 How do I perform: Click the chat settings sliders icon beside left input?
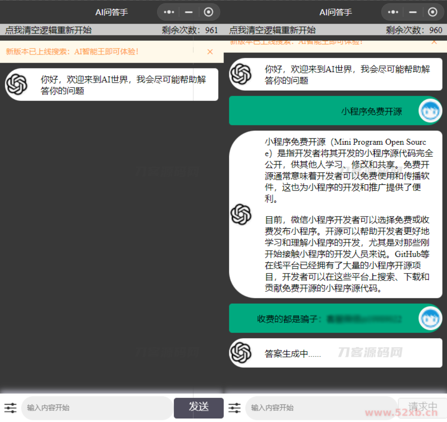[x=10, y=408]
